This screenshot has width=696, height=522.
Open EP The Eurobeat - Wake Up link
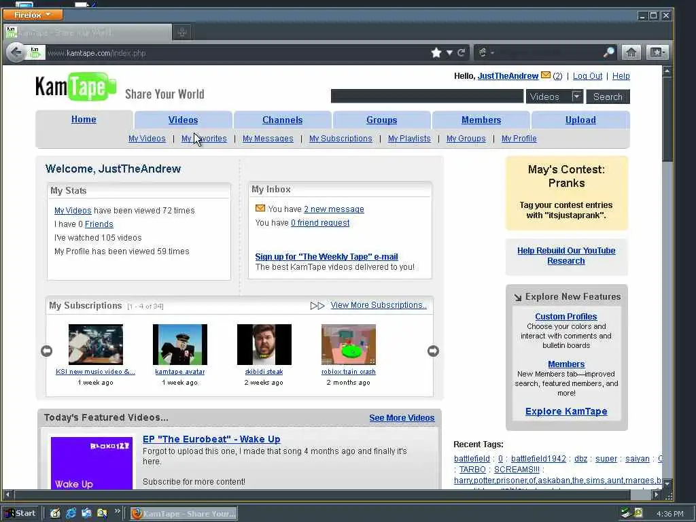click(211, 439)
